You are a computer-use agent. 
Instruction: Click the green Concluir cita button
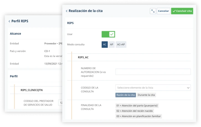pyautogui.click(x=182, y=11)
